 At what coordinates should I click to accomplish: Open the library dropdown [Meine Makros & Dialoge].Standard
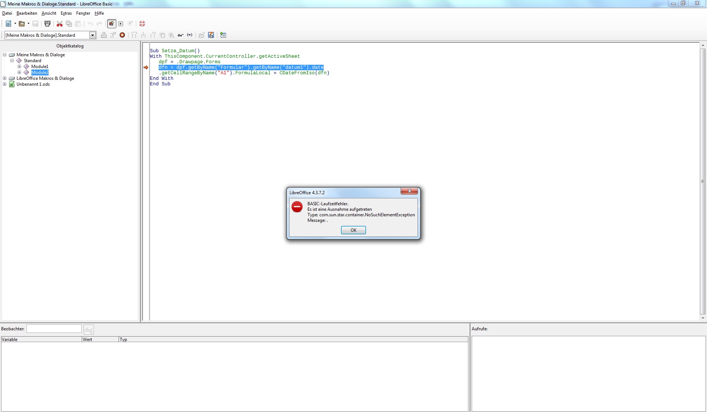tap(93, 35)
